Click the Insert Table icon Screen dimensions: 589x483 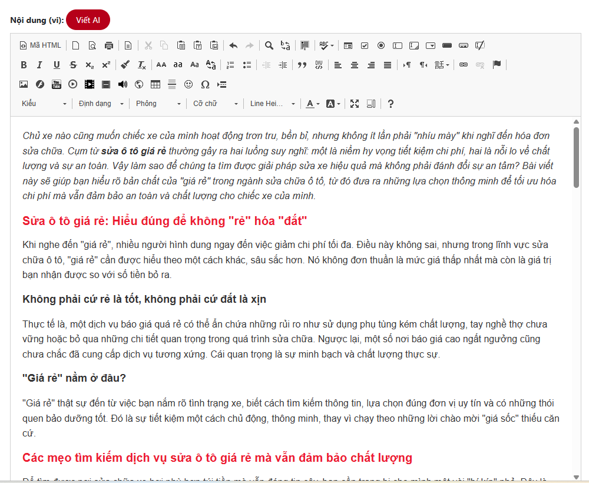pos(155,84)
